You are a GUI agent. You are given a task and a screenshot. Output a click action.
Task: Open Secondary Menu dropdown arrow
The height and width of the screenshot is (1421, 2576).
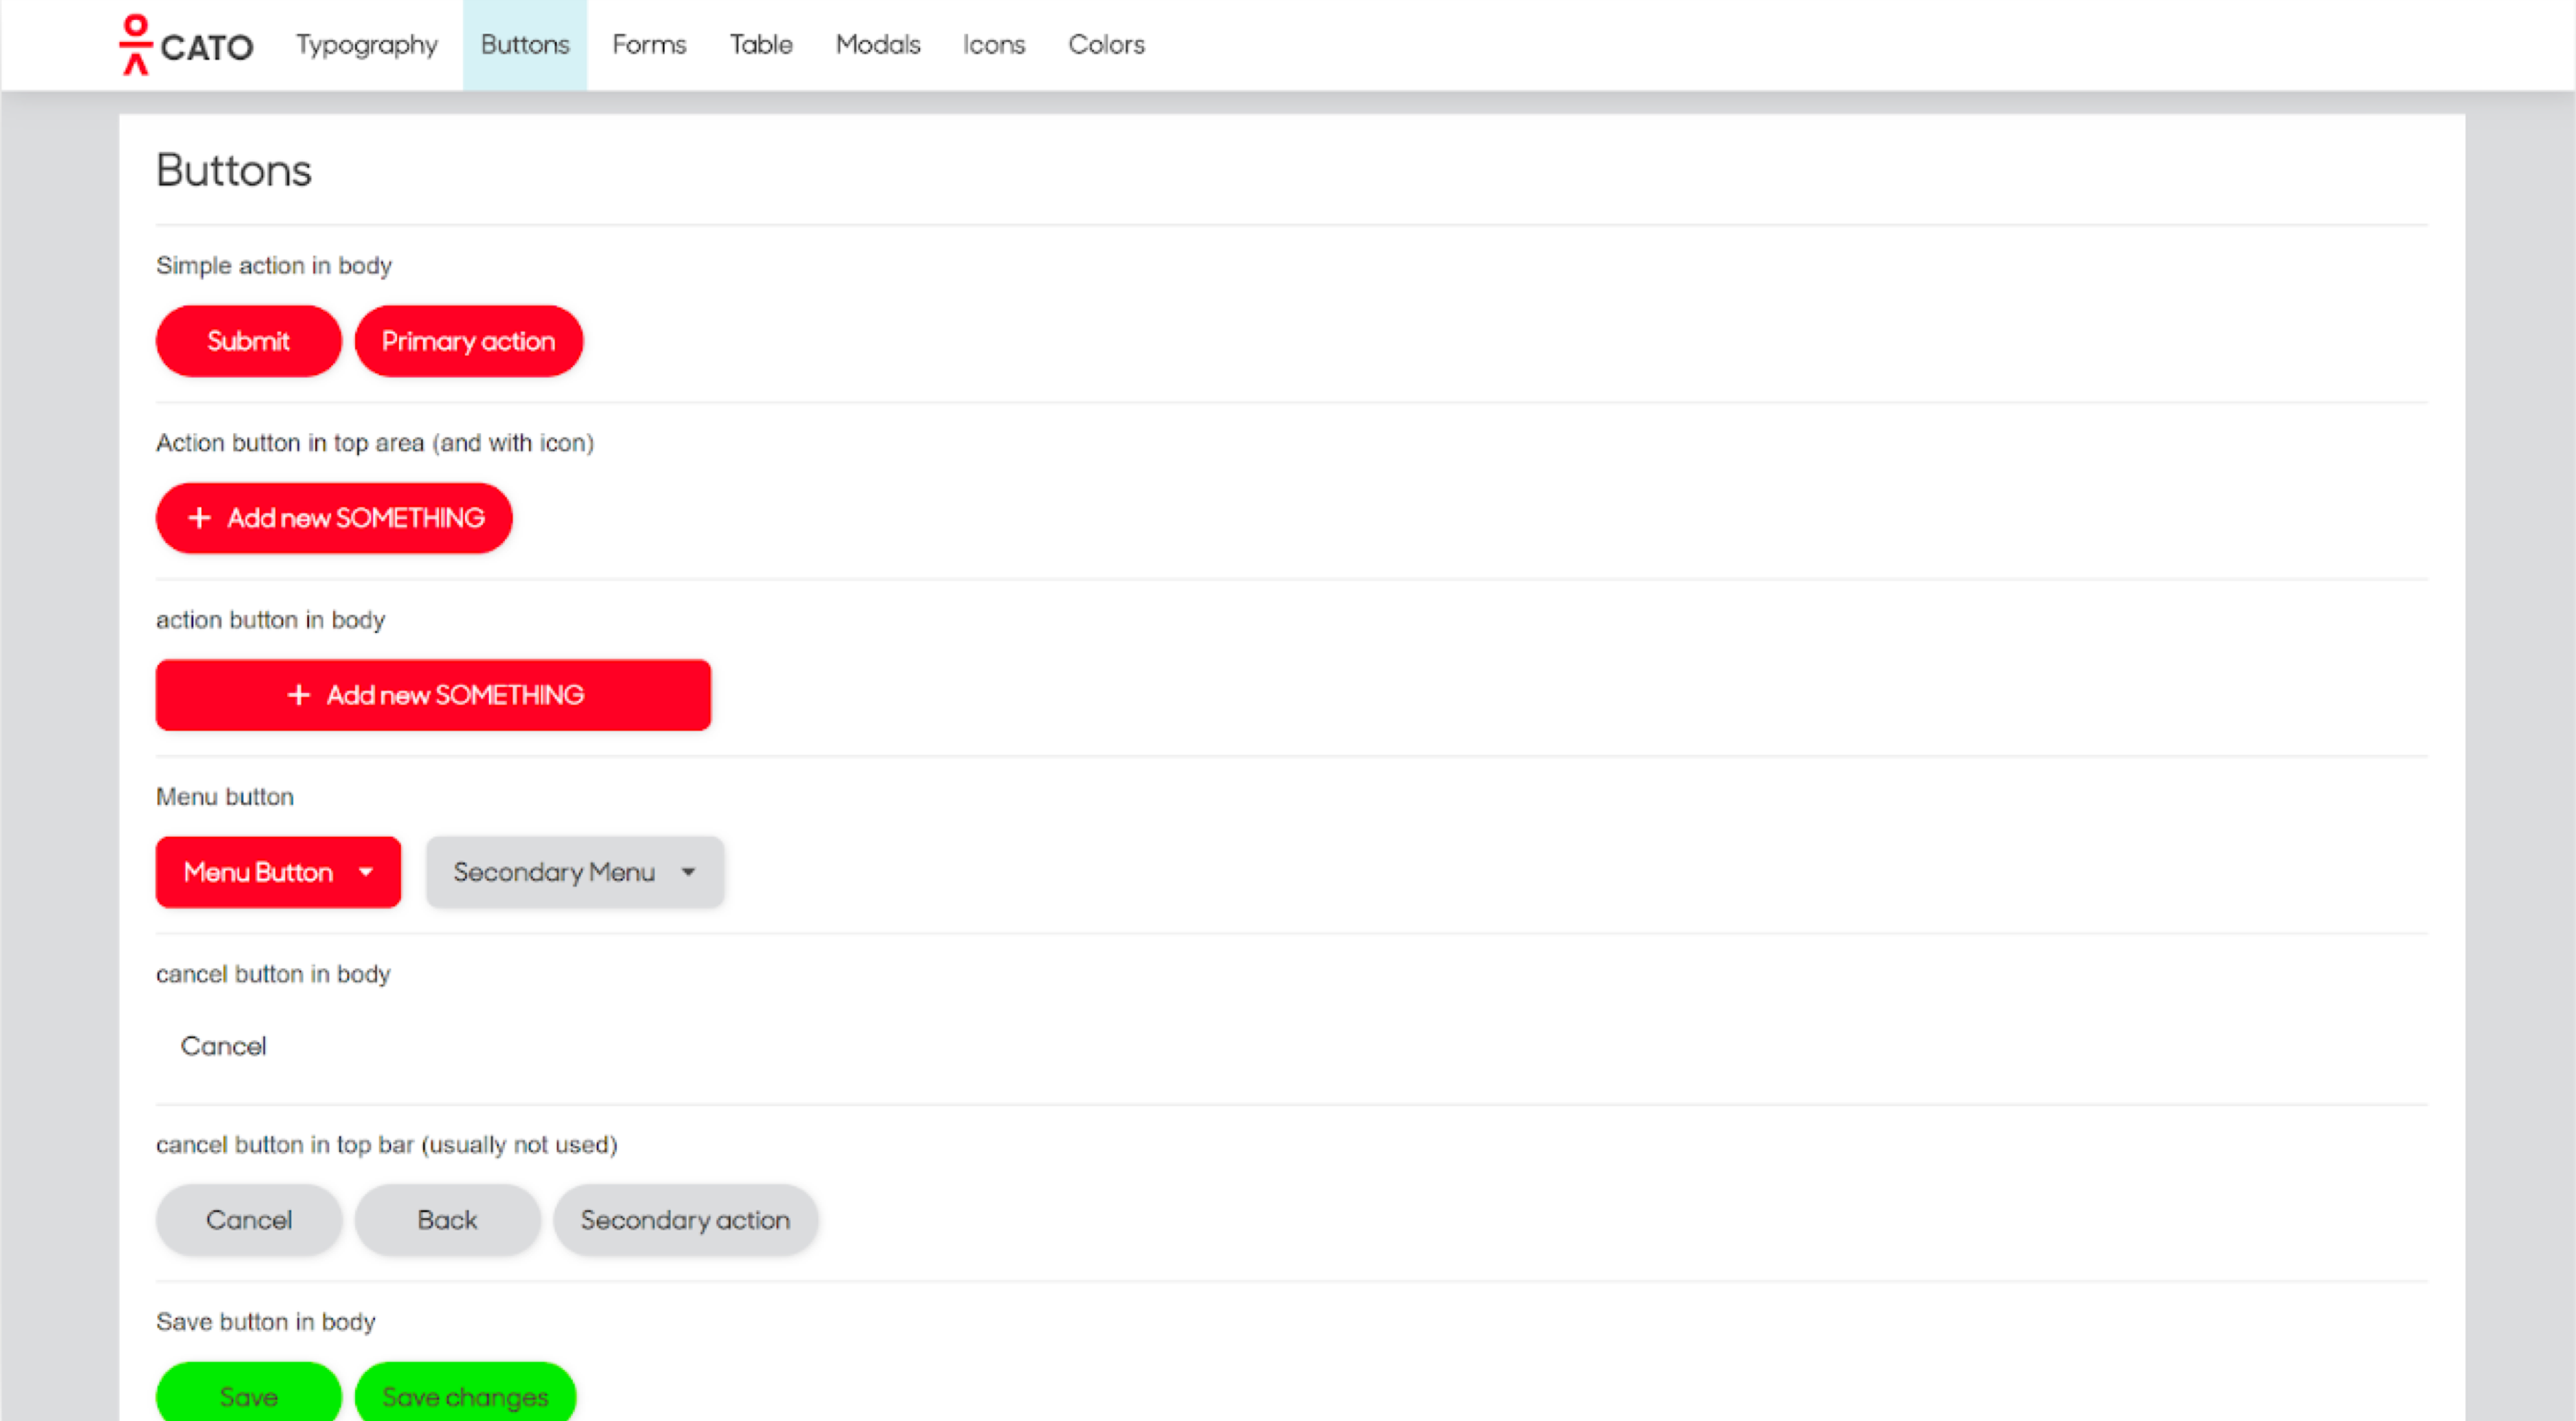pos(688,872)
